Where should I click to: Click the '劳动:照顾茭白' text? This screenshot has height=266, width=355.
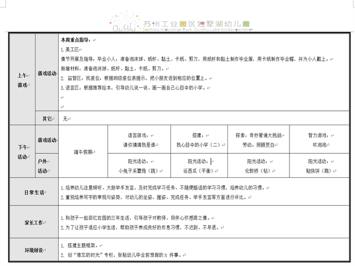coord(258,145)
